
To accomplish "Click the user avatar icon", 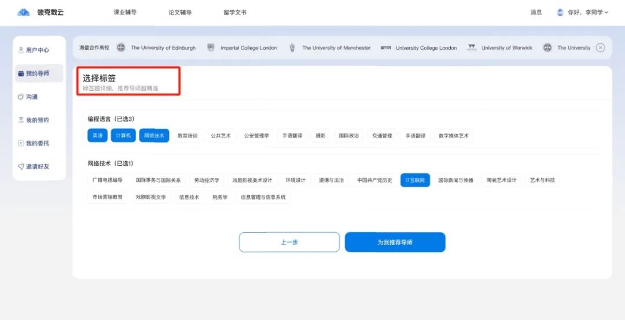I will [560, 12].
